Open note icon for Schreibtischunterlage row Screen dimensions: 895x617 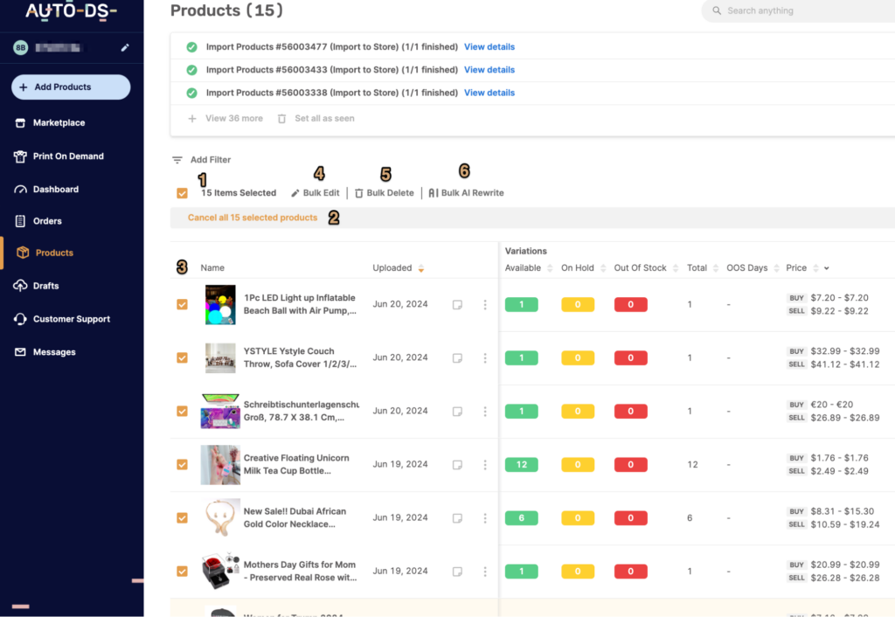(457, 412)
